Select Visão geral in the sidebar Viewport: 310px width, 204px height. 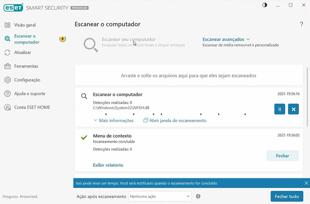(25, 25)
